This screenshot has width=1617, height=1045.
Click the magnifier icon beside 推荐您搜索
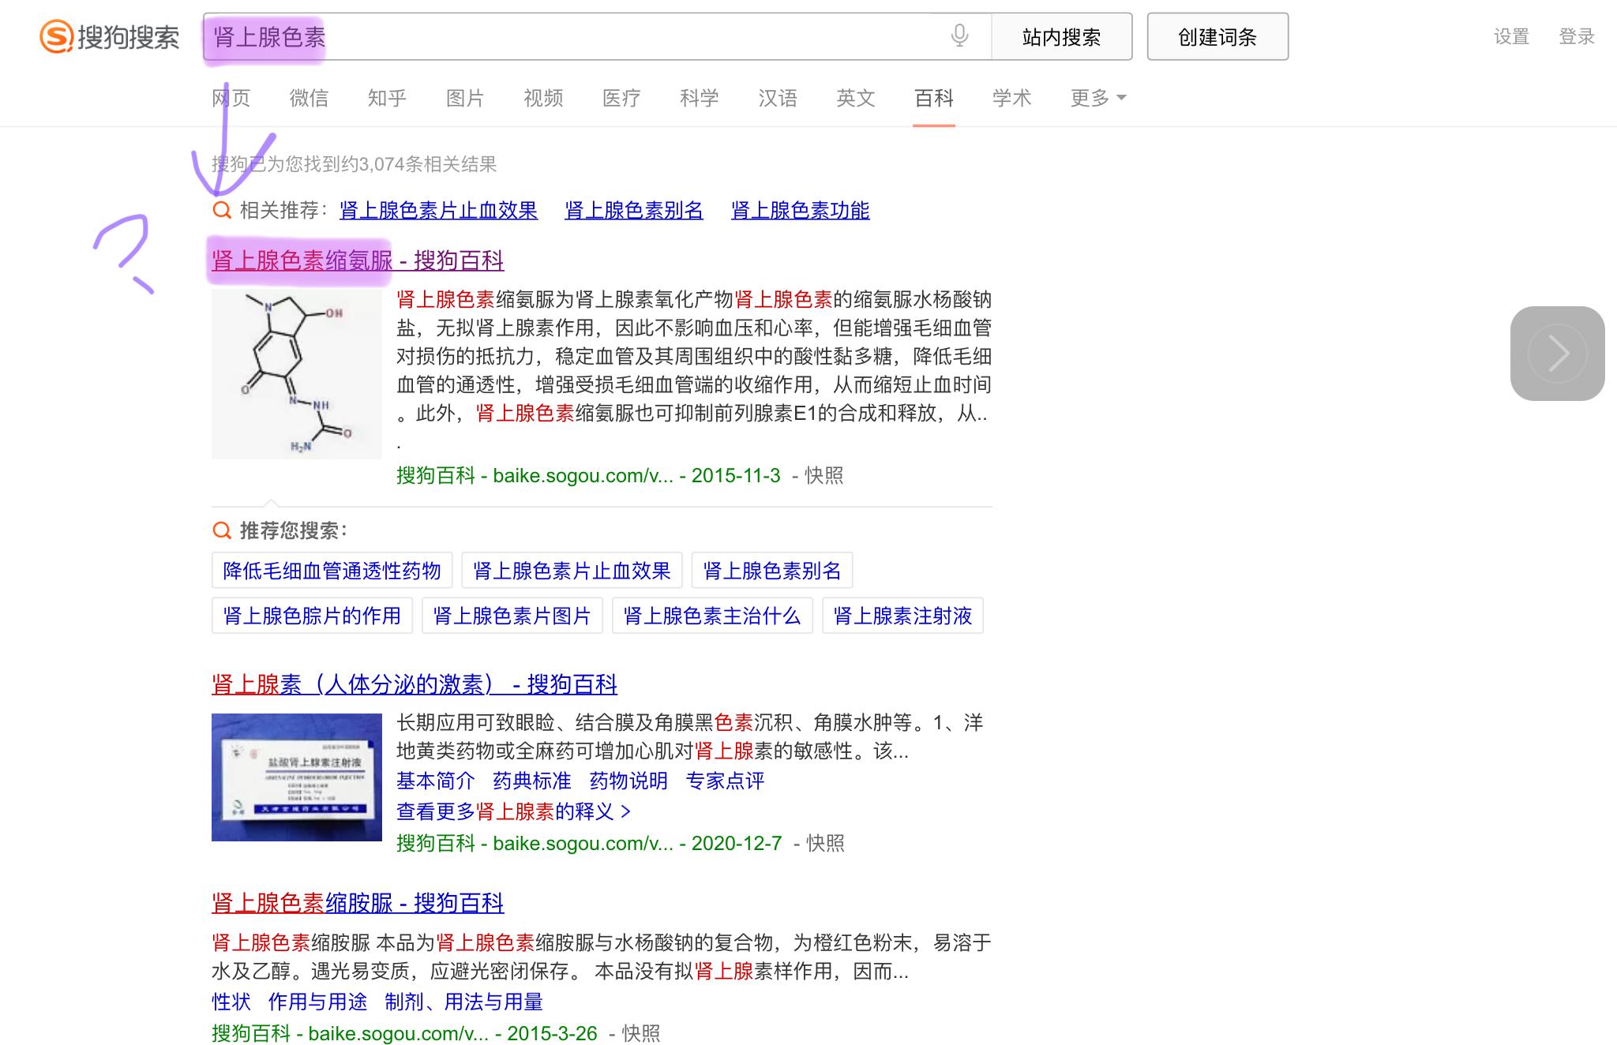(222, 530)
